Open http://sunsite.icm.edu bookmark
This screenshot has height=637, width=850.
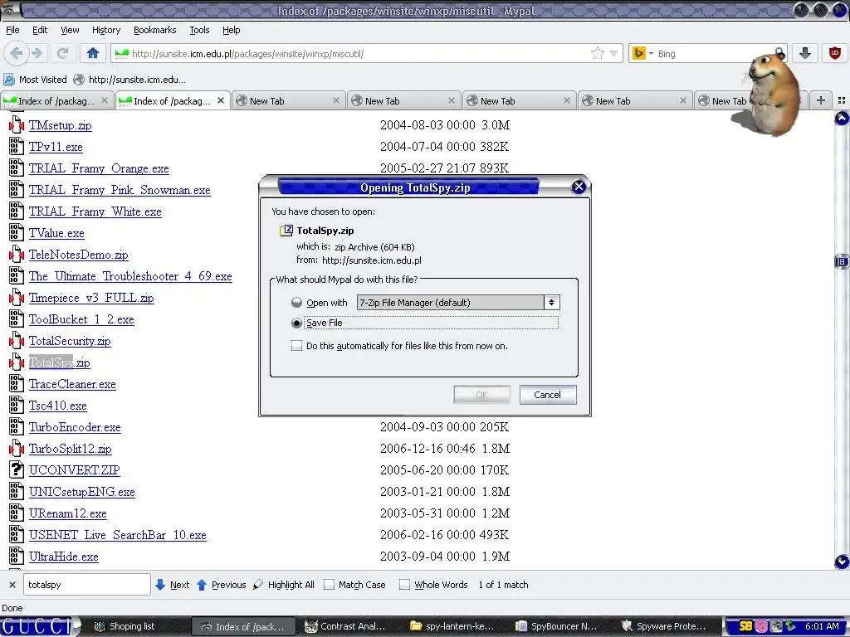tap(130, 80)
